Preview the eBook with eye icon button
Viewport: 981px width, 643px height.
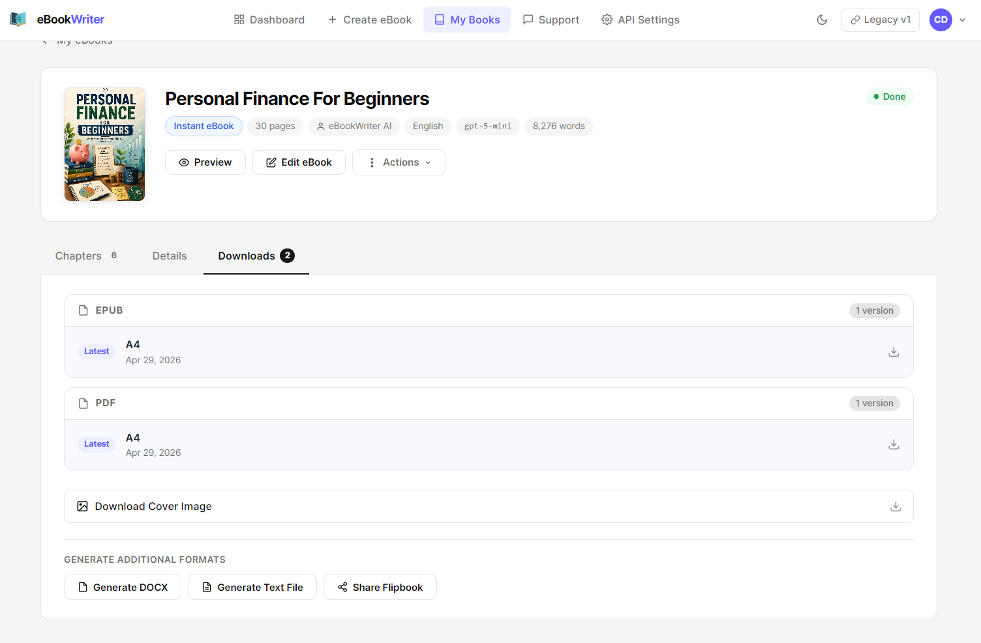[x=205, y=162]
